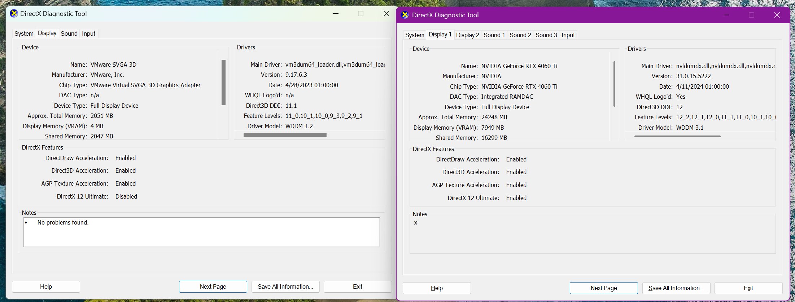Click the DirectX icon in left window title bar

pos(14,14)
